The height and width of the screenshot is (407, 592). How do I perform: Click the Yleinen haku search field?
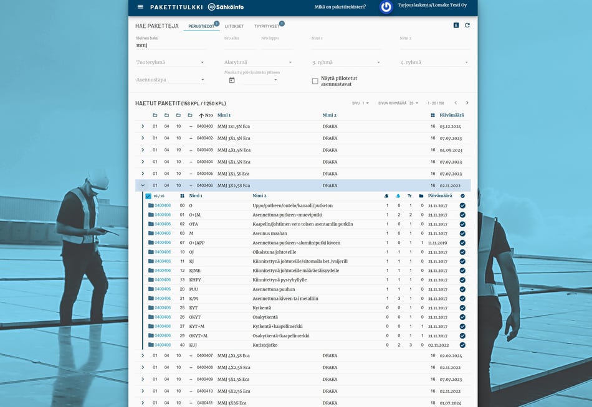point(168,45)
